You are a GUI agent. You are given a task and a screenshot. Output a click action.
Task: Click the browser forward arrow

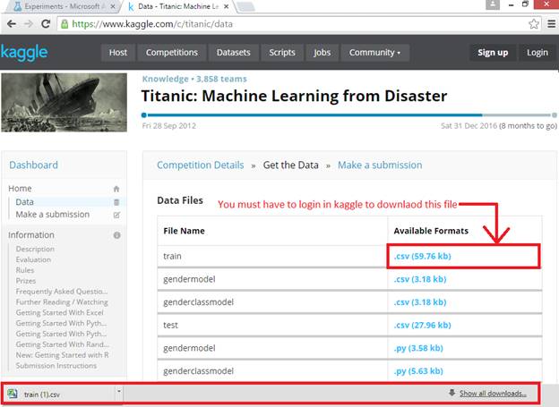29,24
